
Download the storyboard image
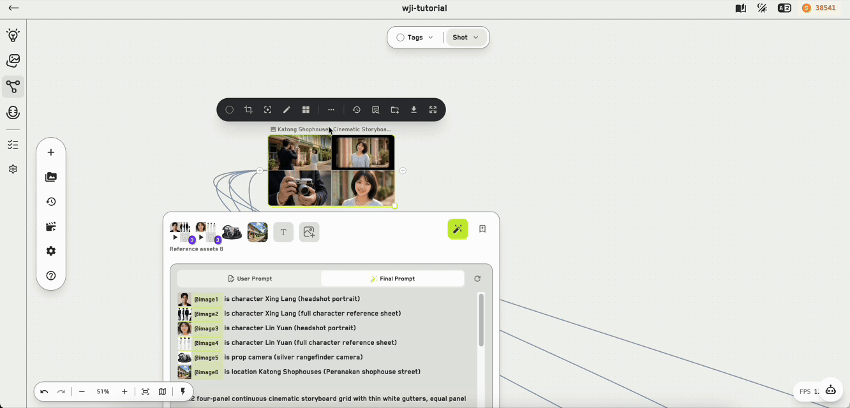click(414, 110)
